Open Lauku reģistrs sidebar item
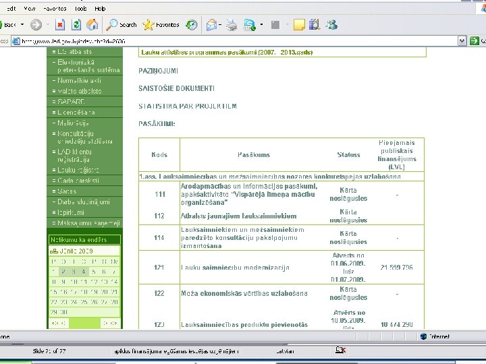This screenshot has height=364, width=486. click(x=76, y=170)
